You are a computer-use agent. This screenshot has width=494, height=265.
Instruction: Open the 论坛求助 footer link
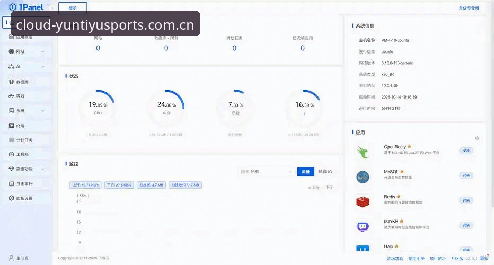pos(395,259)
